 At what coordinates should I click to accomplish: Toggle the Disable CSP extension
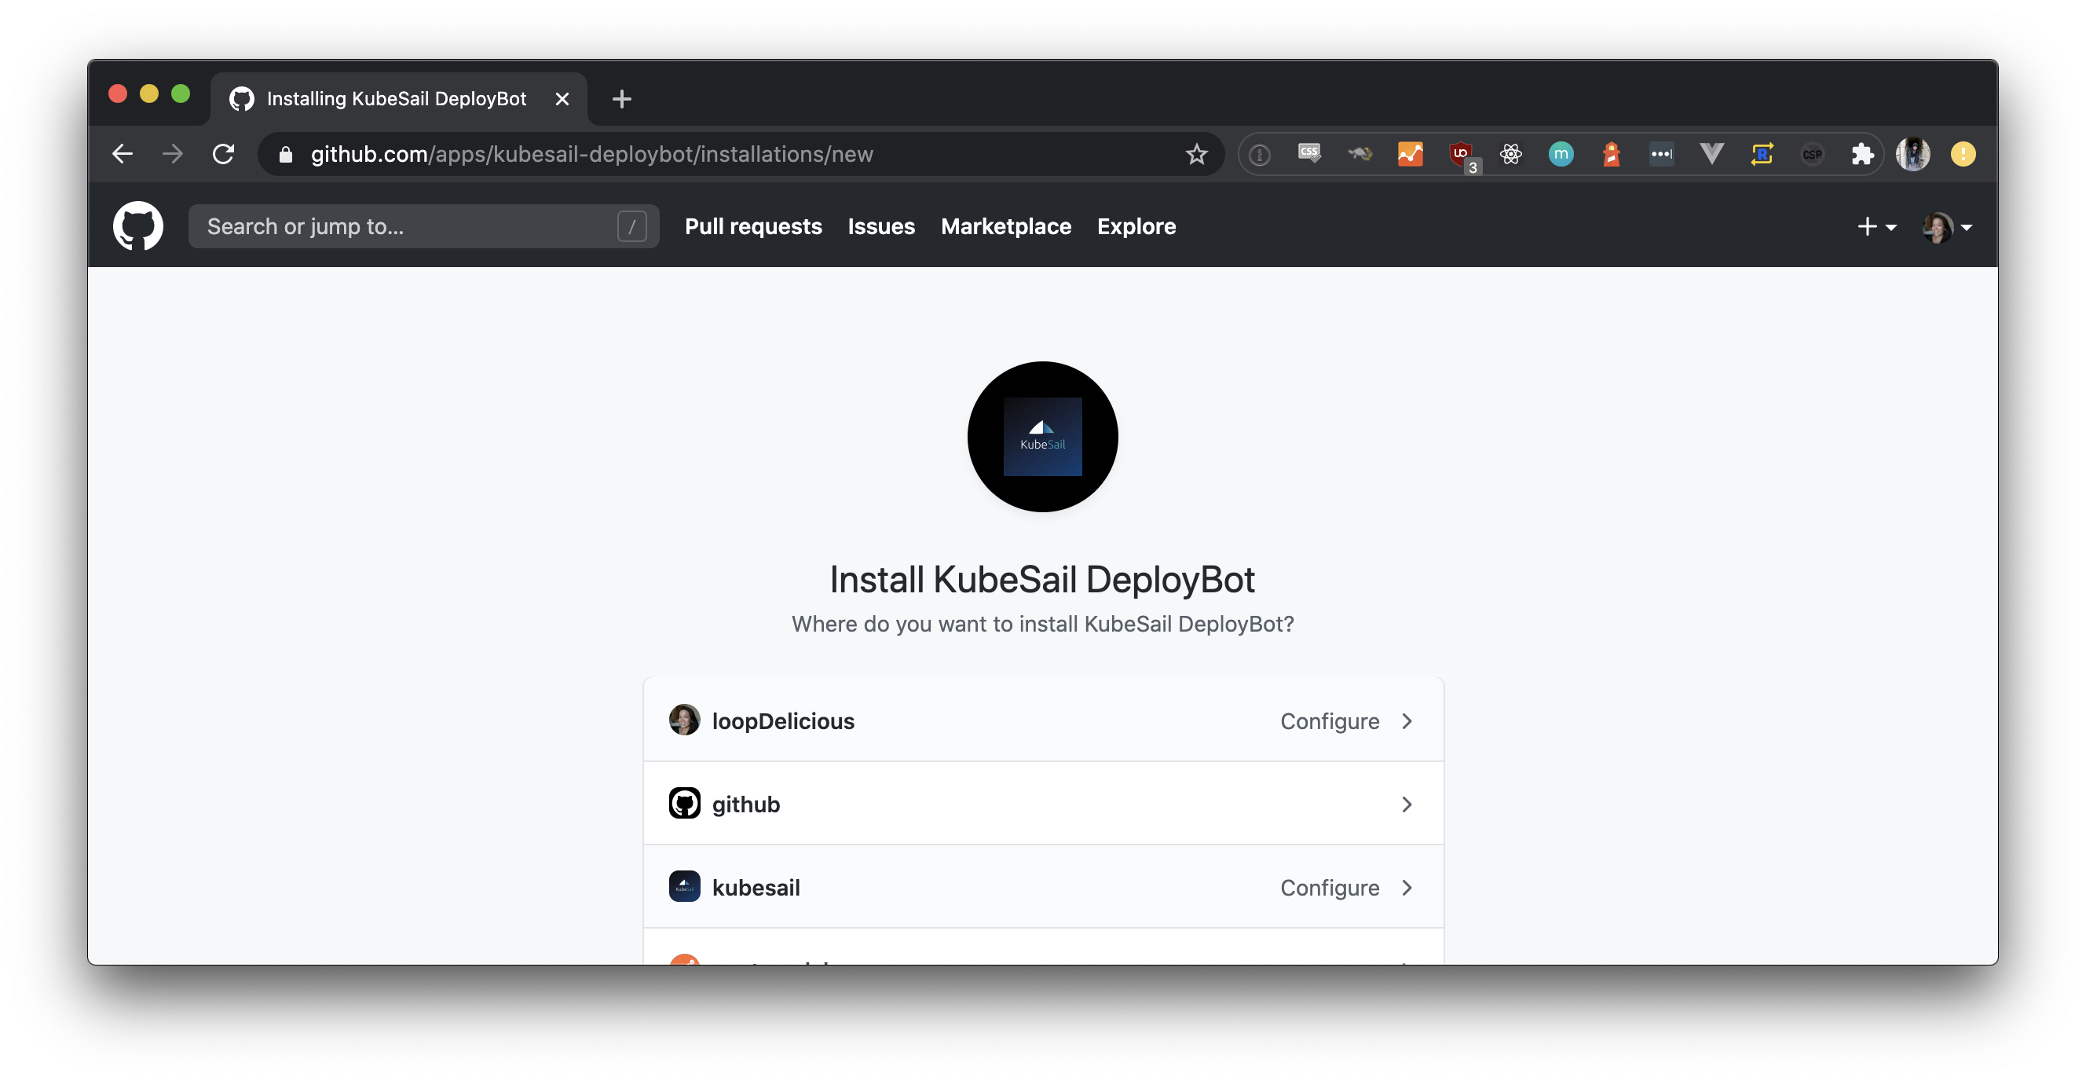(x=1813, y=154)
